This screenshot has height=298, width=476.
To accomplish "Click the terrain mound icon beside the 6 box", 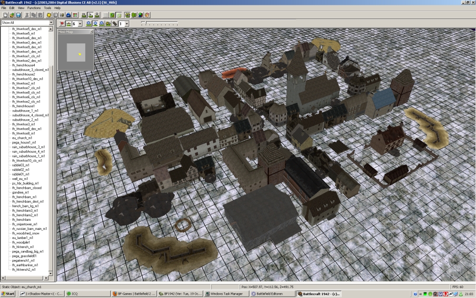I will click(x=69, y=23).
